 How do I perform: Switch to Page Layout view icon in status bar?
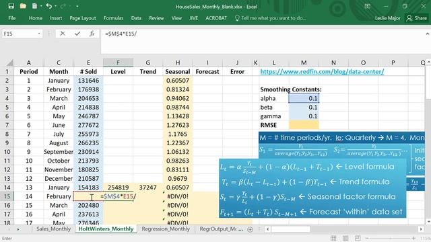pyautogui.click(x=345, y=238)
